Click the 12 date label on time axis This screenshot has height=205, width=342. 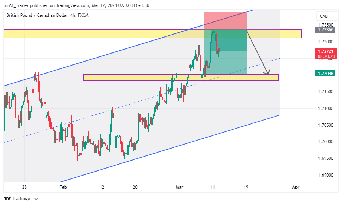(x=102, y=187)
